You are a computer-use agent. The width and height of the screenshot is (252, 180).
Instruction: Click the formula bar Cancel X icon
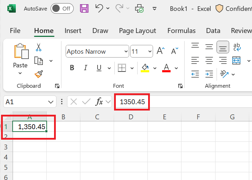pos(74,102)
